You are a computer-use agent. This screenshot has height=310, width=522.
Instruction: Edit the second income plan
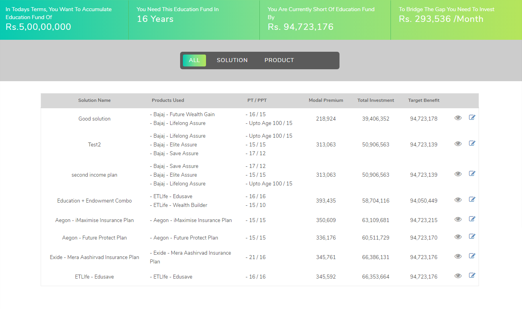click(472, 174)
